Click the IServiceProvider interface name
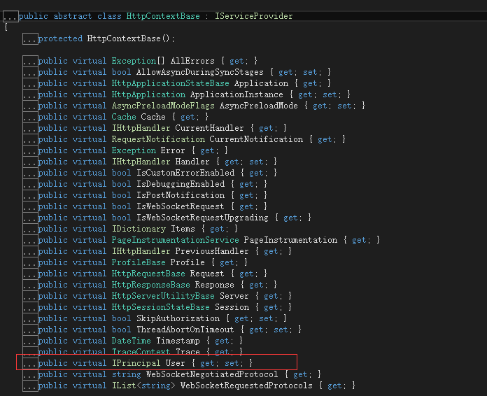 254,16
